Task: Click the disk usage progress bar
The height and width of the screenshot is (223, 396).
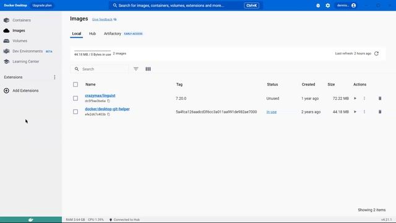Action: [92, 51]
